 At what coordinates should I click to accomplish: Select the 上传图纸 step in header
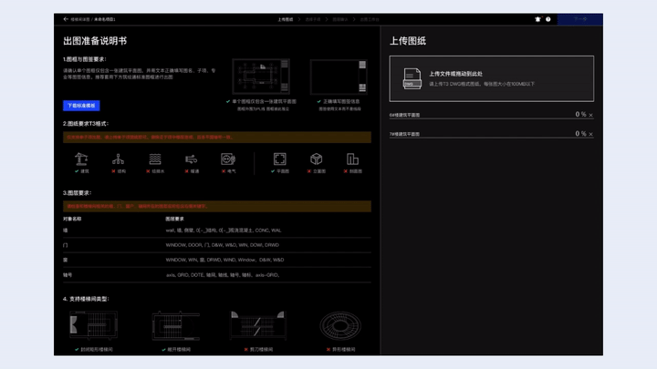pos(286,19)
